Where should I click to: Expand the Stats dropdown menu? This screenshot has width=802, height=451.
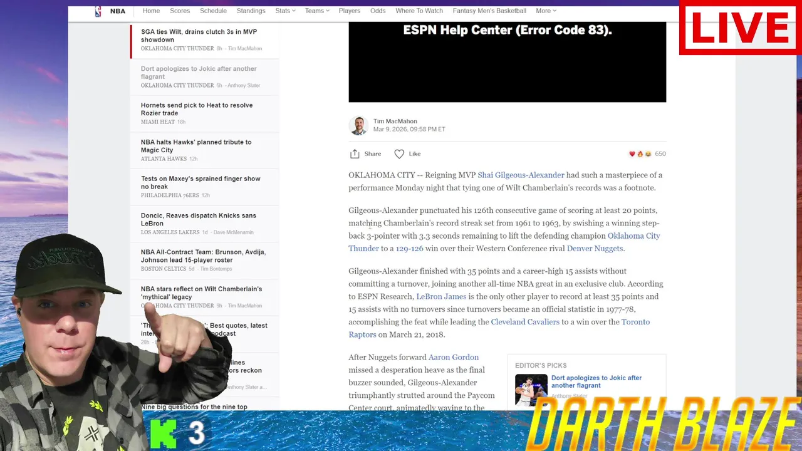coord(285,11)
